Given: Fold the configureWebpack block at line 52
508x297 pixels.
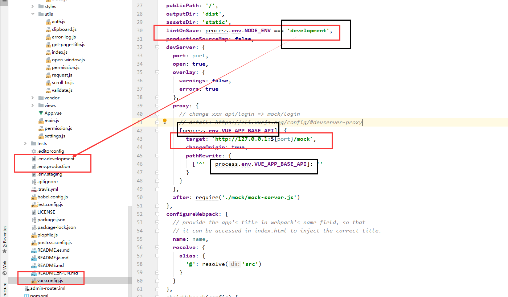Looking at the screenshot, I should (157, 214).
